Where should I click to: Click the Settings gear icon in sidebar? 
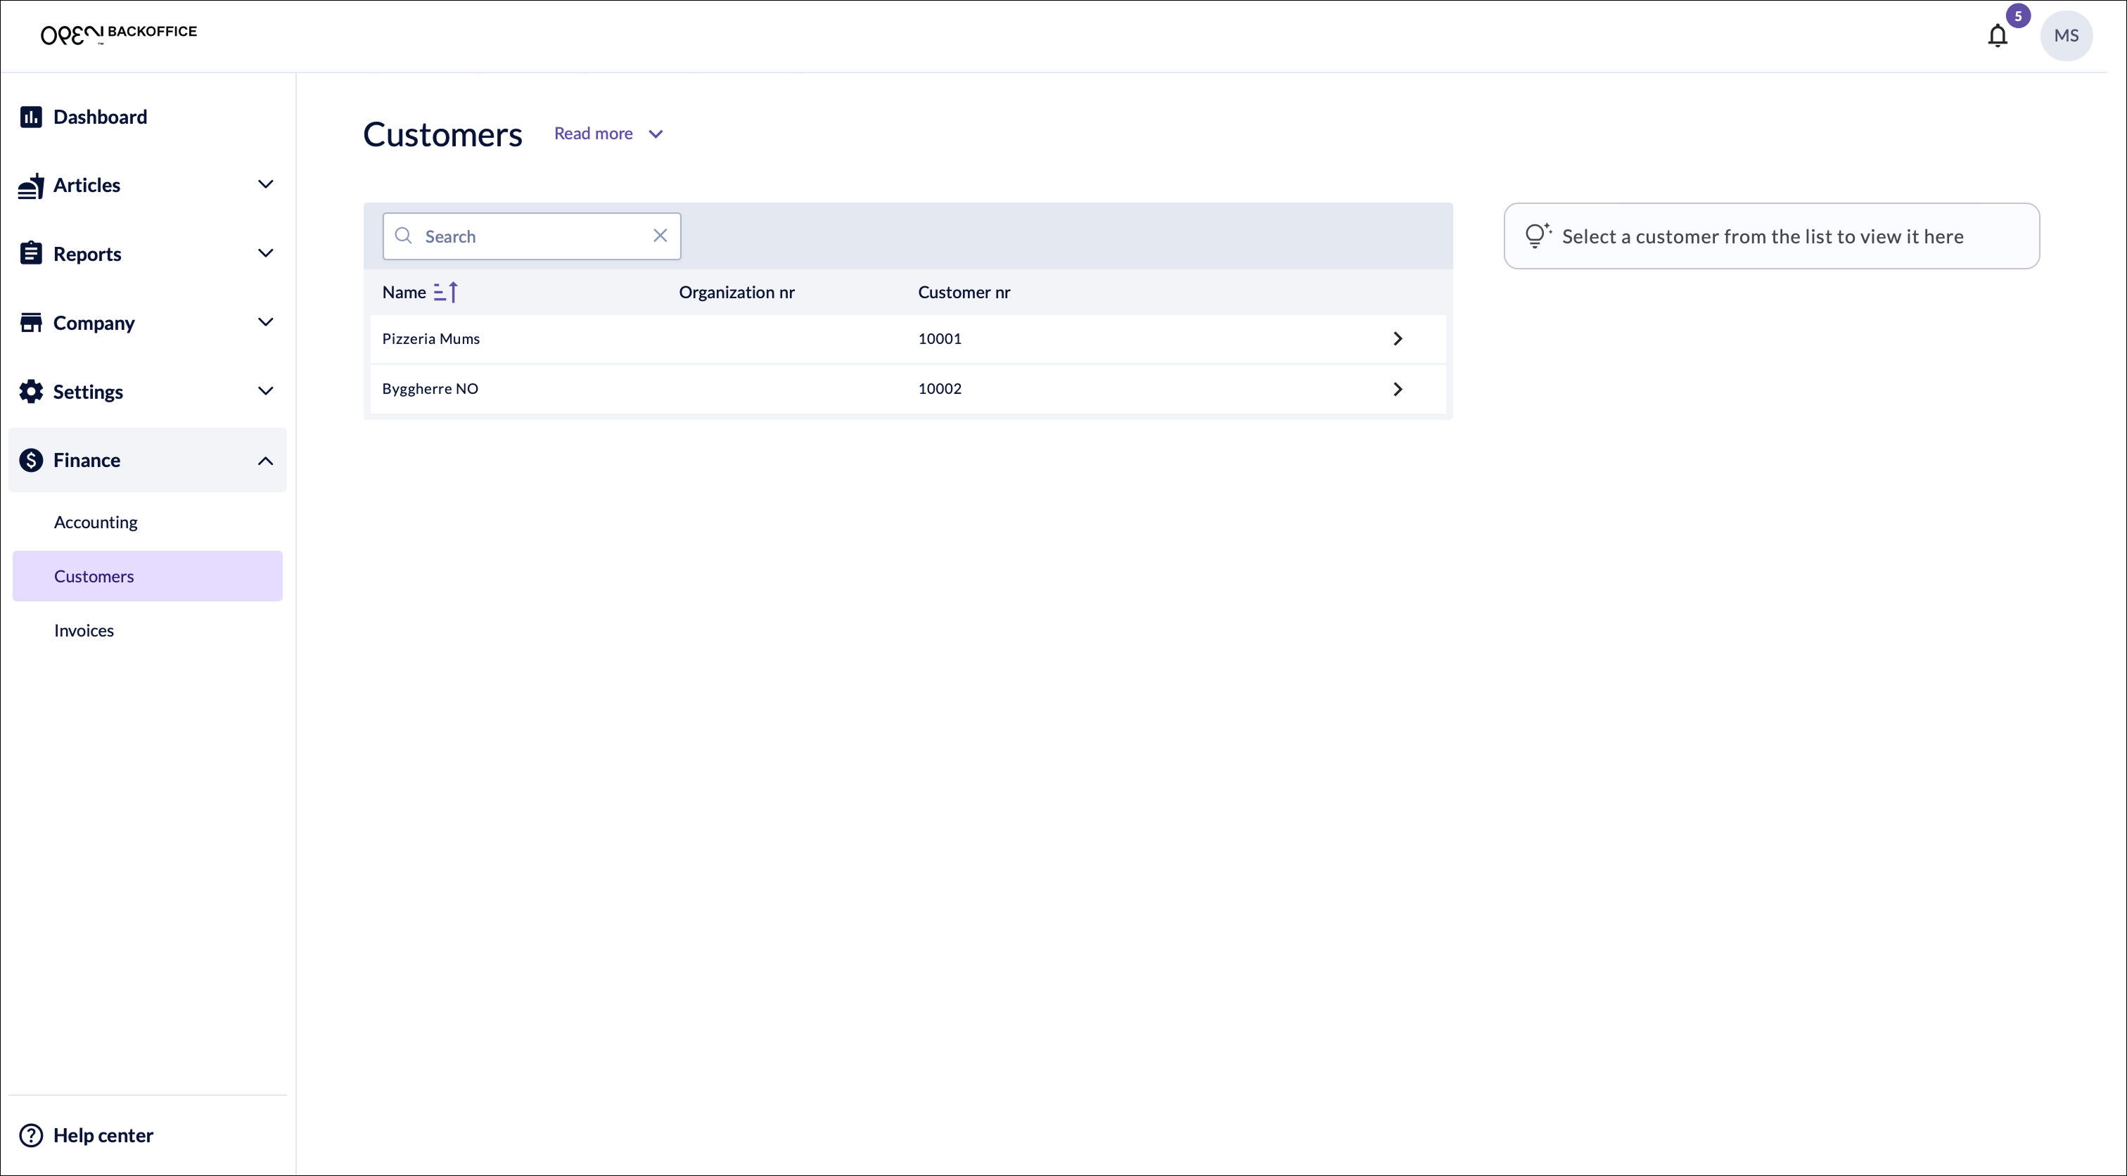pyautogui.click(x=30, y=392)
